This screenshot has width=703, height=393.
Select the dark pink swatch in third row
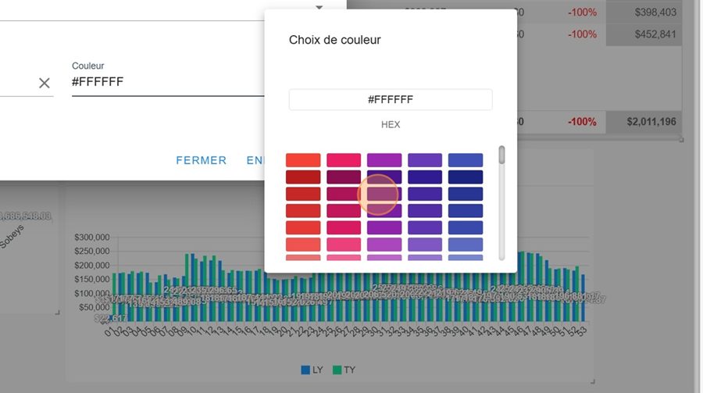344,194
